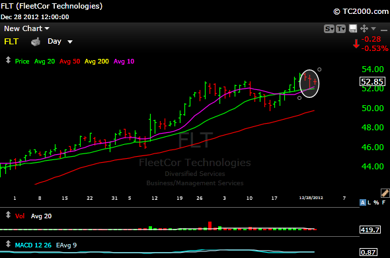The height and width of the screenshot is (258, 390).
Task: Click the printer-like icon beside FLT
Action: point(36,42)
